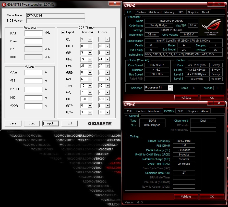Minimize the upper CPU-Z window
Image resolution: width=228 pixels, height=207 pixels.
(211, 4)
